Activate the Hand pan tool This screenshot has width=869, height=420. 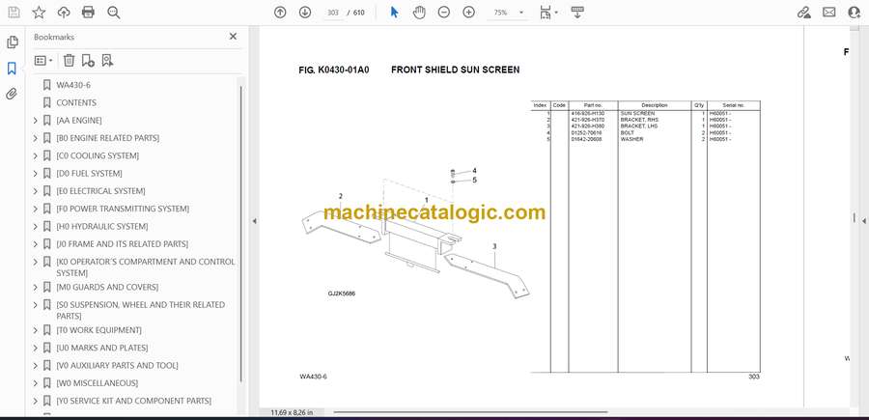tap(419, 13)
